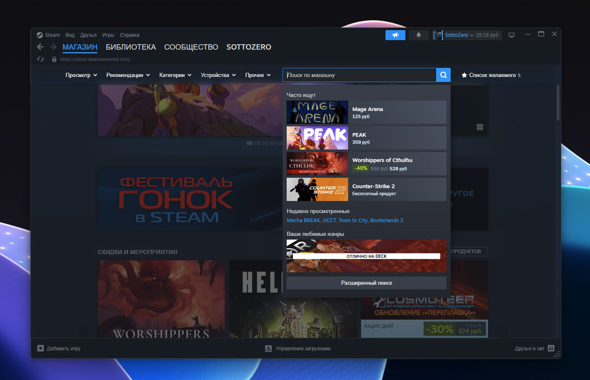The height and width of the screenshot is (380, 590).
Task: Open the Справка menu
Action: [x=130, y=35]
